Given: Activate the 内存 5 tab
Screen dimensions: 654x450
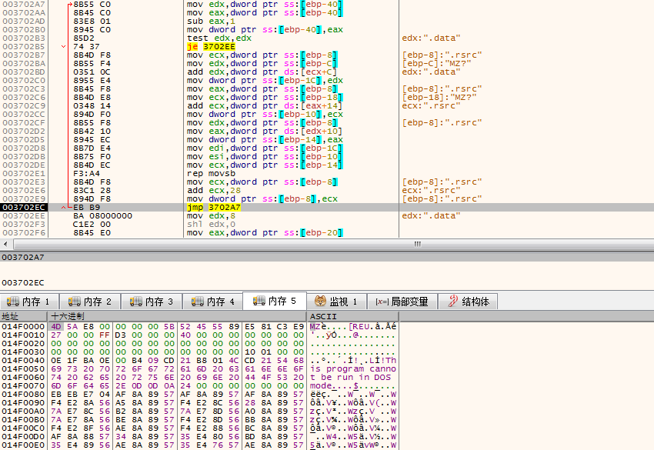Looking at the screenshot, I should (275, 301).
